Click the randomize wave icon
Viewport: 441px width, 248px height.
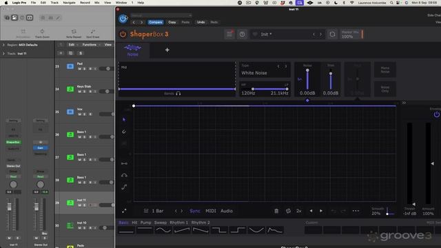tap(288, 211)
